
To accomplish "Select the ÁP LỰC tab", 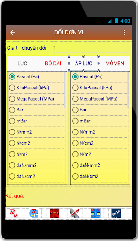I will 83,63.
